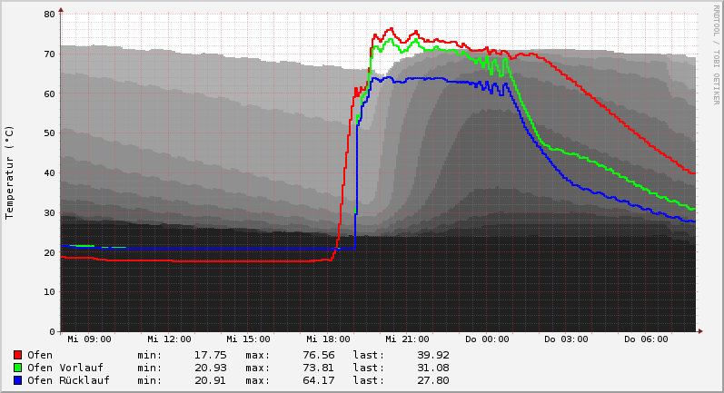Click the 'Mi 18:00' time axis label

[328, 339]
